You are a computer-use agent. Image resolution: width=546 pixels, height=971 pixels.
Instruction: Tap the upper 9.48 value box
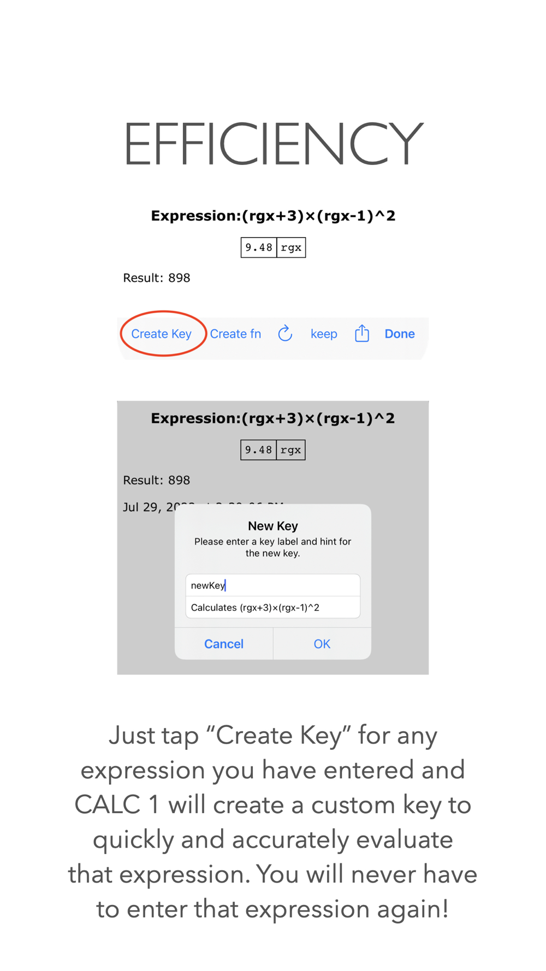[x=259, y=247]
